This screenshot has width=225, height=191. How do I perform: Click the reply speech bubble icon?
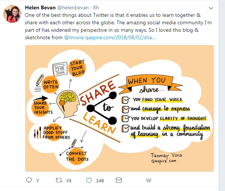coord(29,181)
